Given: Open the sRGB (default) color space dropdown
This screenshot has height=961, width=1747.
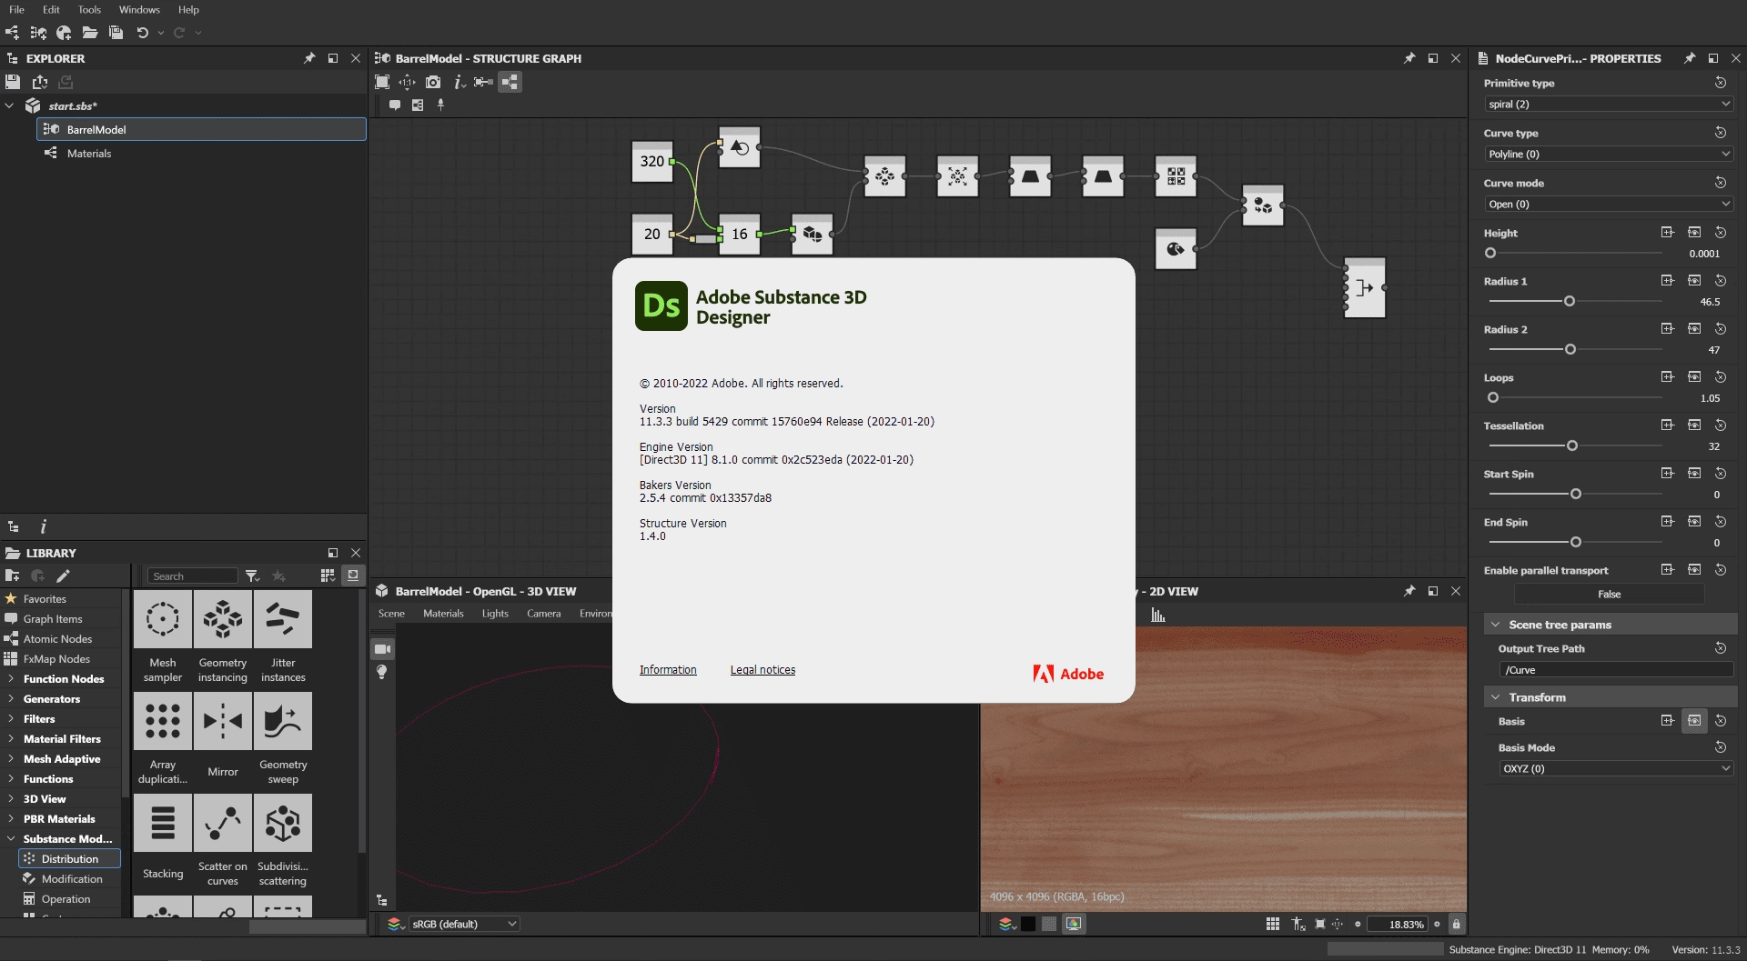Looking at the screenshot, I should [x=464, y=924].
